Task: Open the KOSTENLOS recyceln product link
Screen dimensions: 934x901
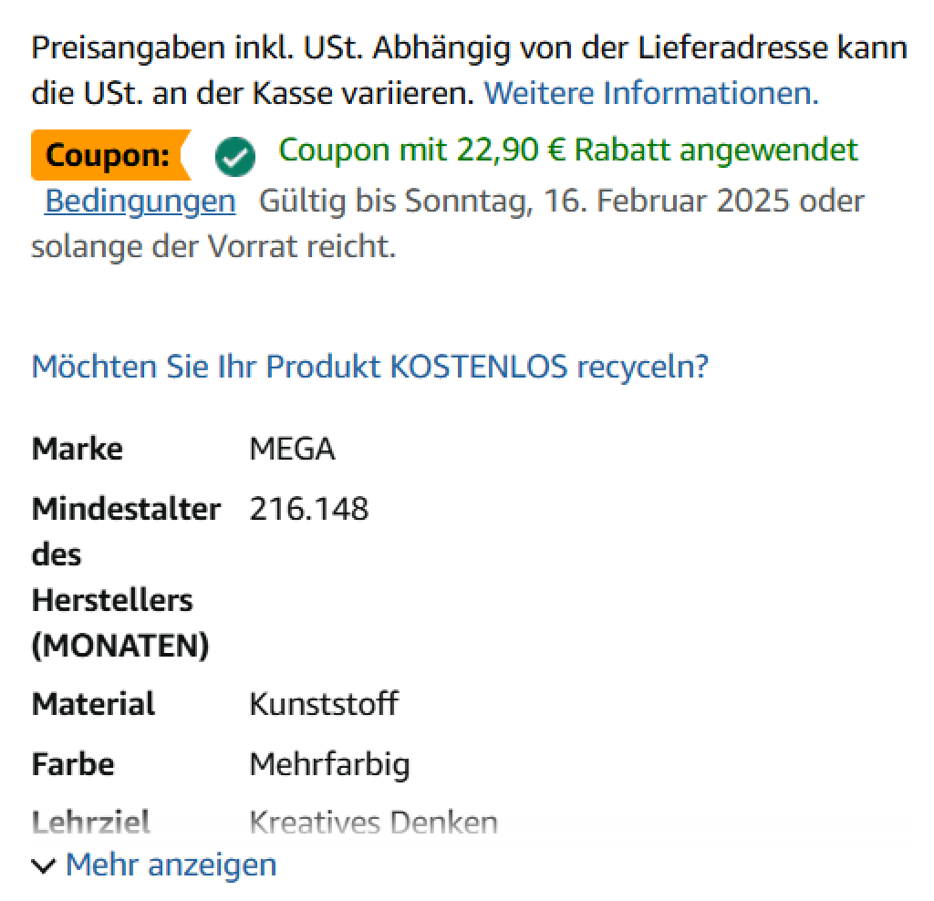Action: pos(369,367)
